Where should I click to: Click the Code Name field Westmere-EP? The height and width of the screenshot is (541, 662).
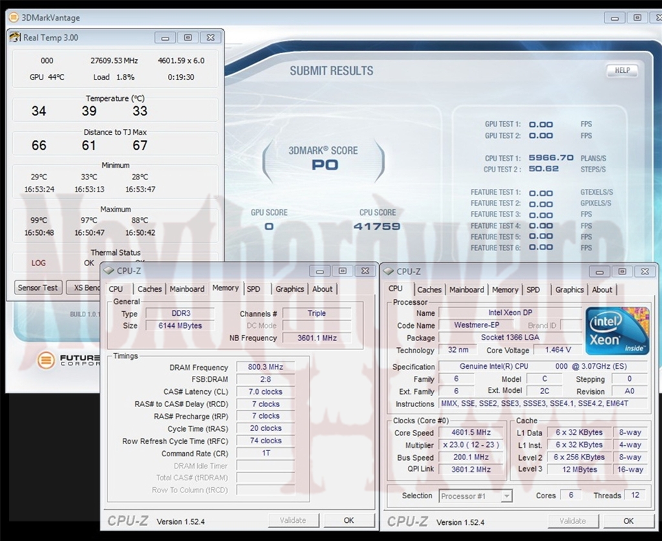coord(476,325)
